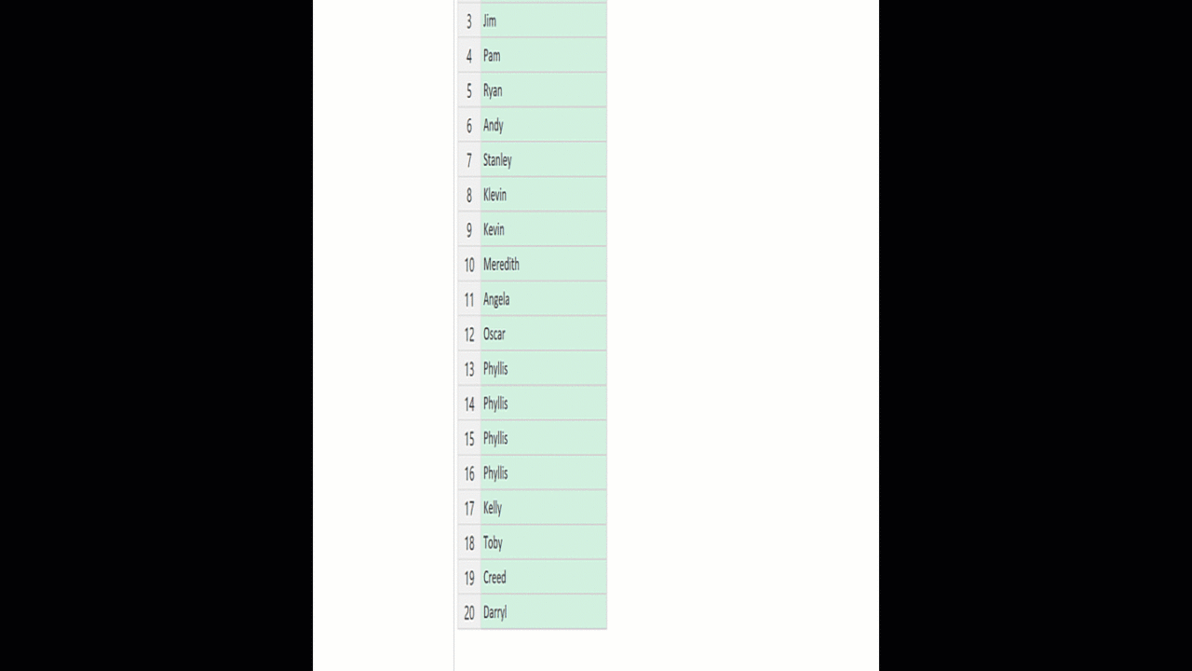Click the Toby name cell
Screen dimensions: 1192x671
click(x=542, y=542)
